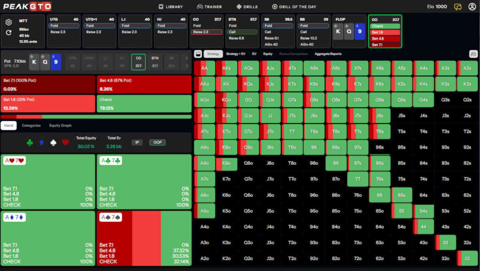Select the Check 78.12% action block

pos(144,103)
